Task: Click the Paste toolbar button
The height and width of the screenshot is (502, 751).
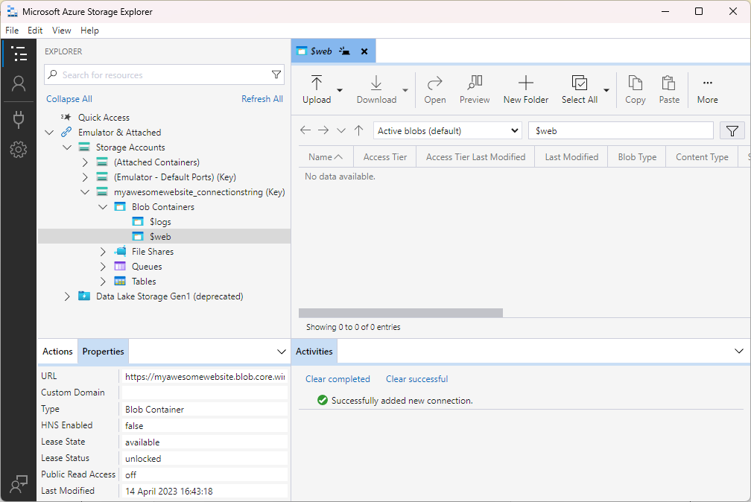Action: click(x=669, y=89)
